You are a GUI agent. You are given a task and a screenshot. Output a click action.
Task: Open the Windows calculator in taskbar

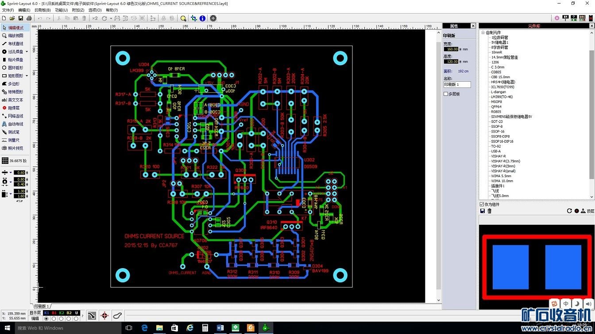pos(205,328)
